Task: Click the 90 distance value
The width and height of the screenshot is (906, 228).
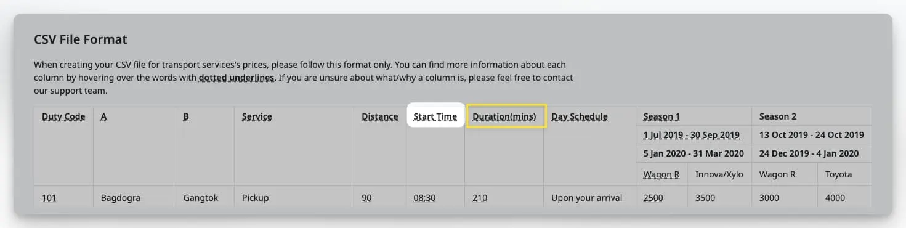Action: click(366, 198)
